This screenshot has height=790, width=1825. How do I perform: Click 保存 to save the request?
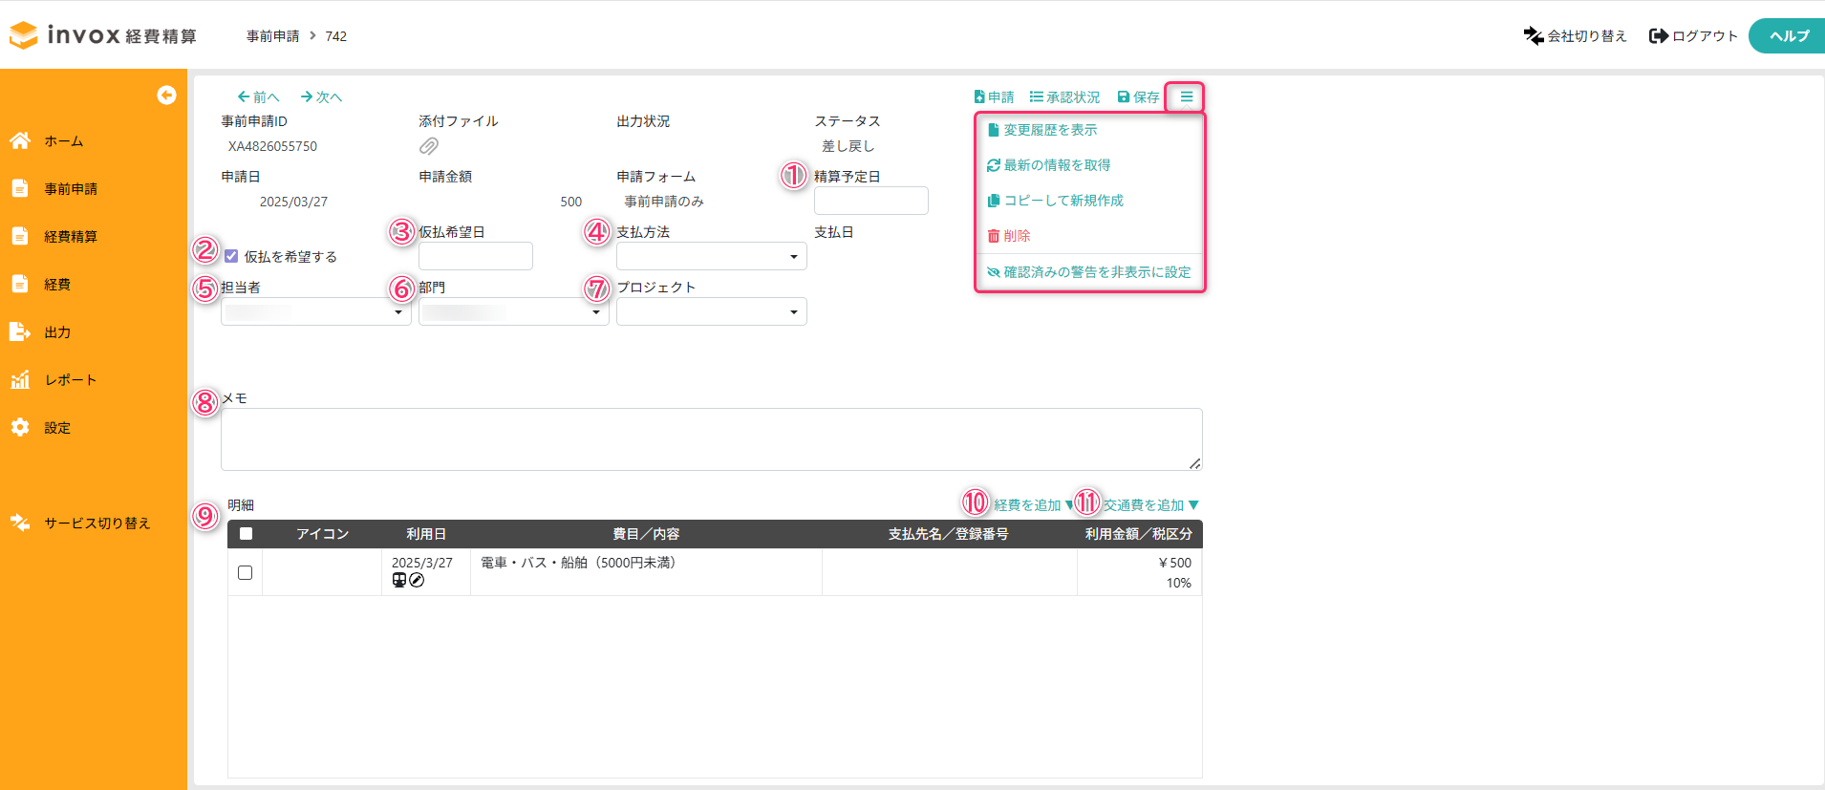pos(1138,97)
